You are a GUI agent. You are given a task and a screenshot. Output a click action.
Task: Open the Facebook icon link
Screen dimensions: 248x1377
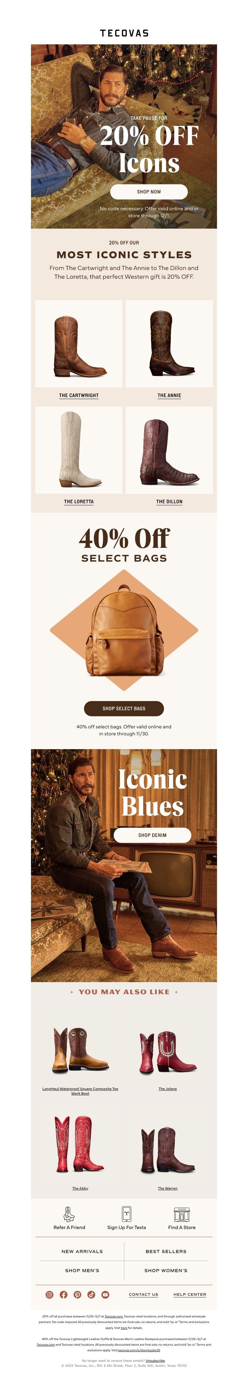64,1294
